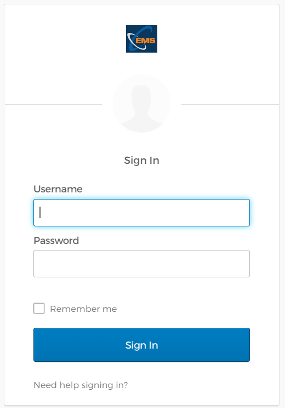Tick the Remember me checkbox
This screenshot has width=285, height=410.
pyautogui.click(x=39, y=308)
